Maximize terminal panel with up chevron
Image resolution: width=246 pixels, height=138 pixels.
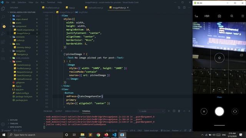coord(184,111)
